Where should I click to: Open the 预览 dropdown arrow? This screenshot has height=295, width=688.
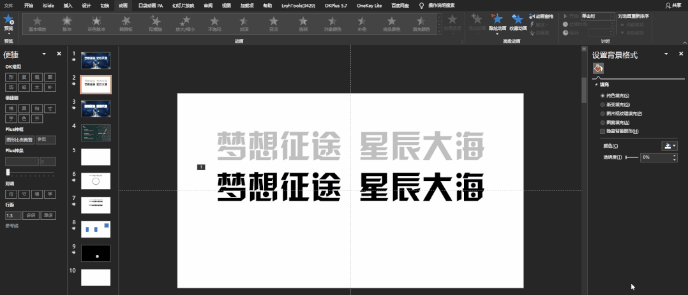pyautogui.click(x=8, y=33)
